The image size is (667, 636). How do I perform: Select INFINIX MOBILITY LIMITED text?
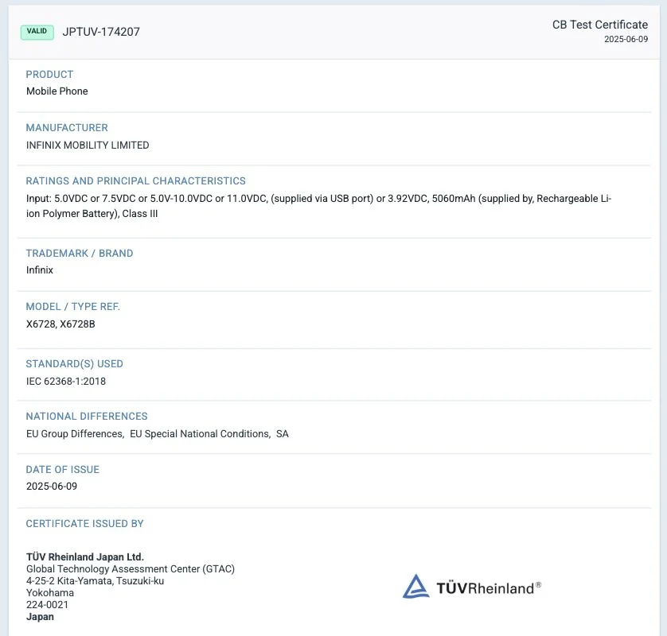pyautogui.click(x=88, y=145)
